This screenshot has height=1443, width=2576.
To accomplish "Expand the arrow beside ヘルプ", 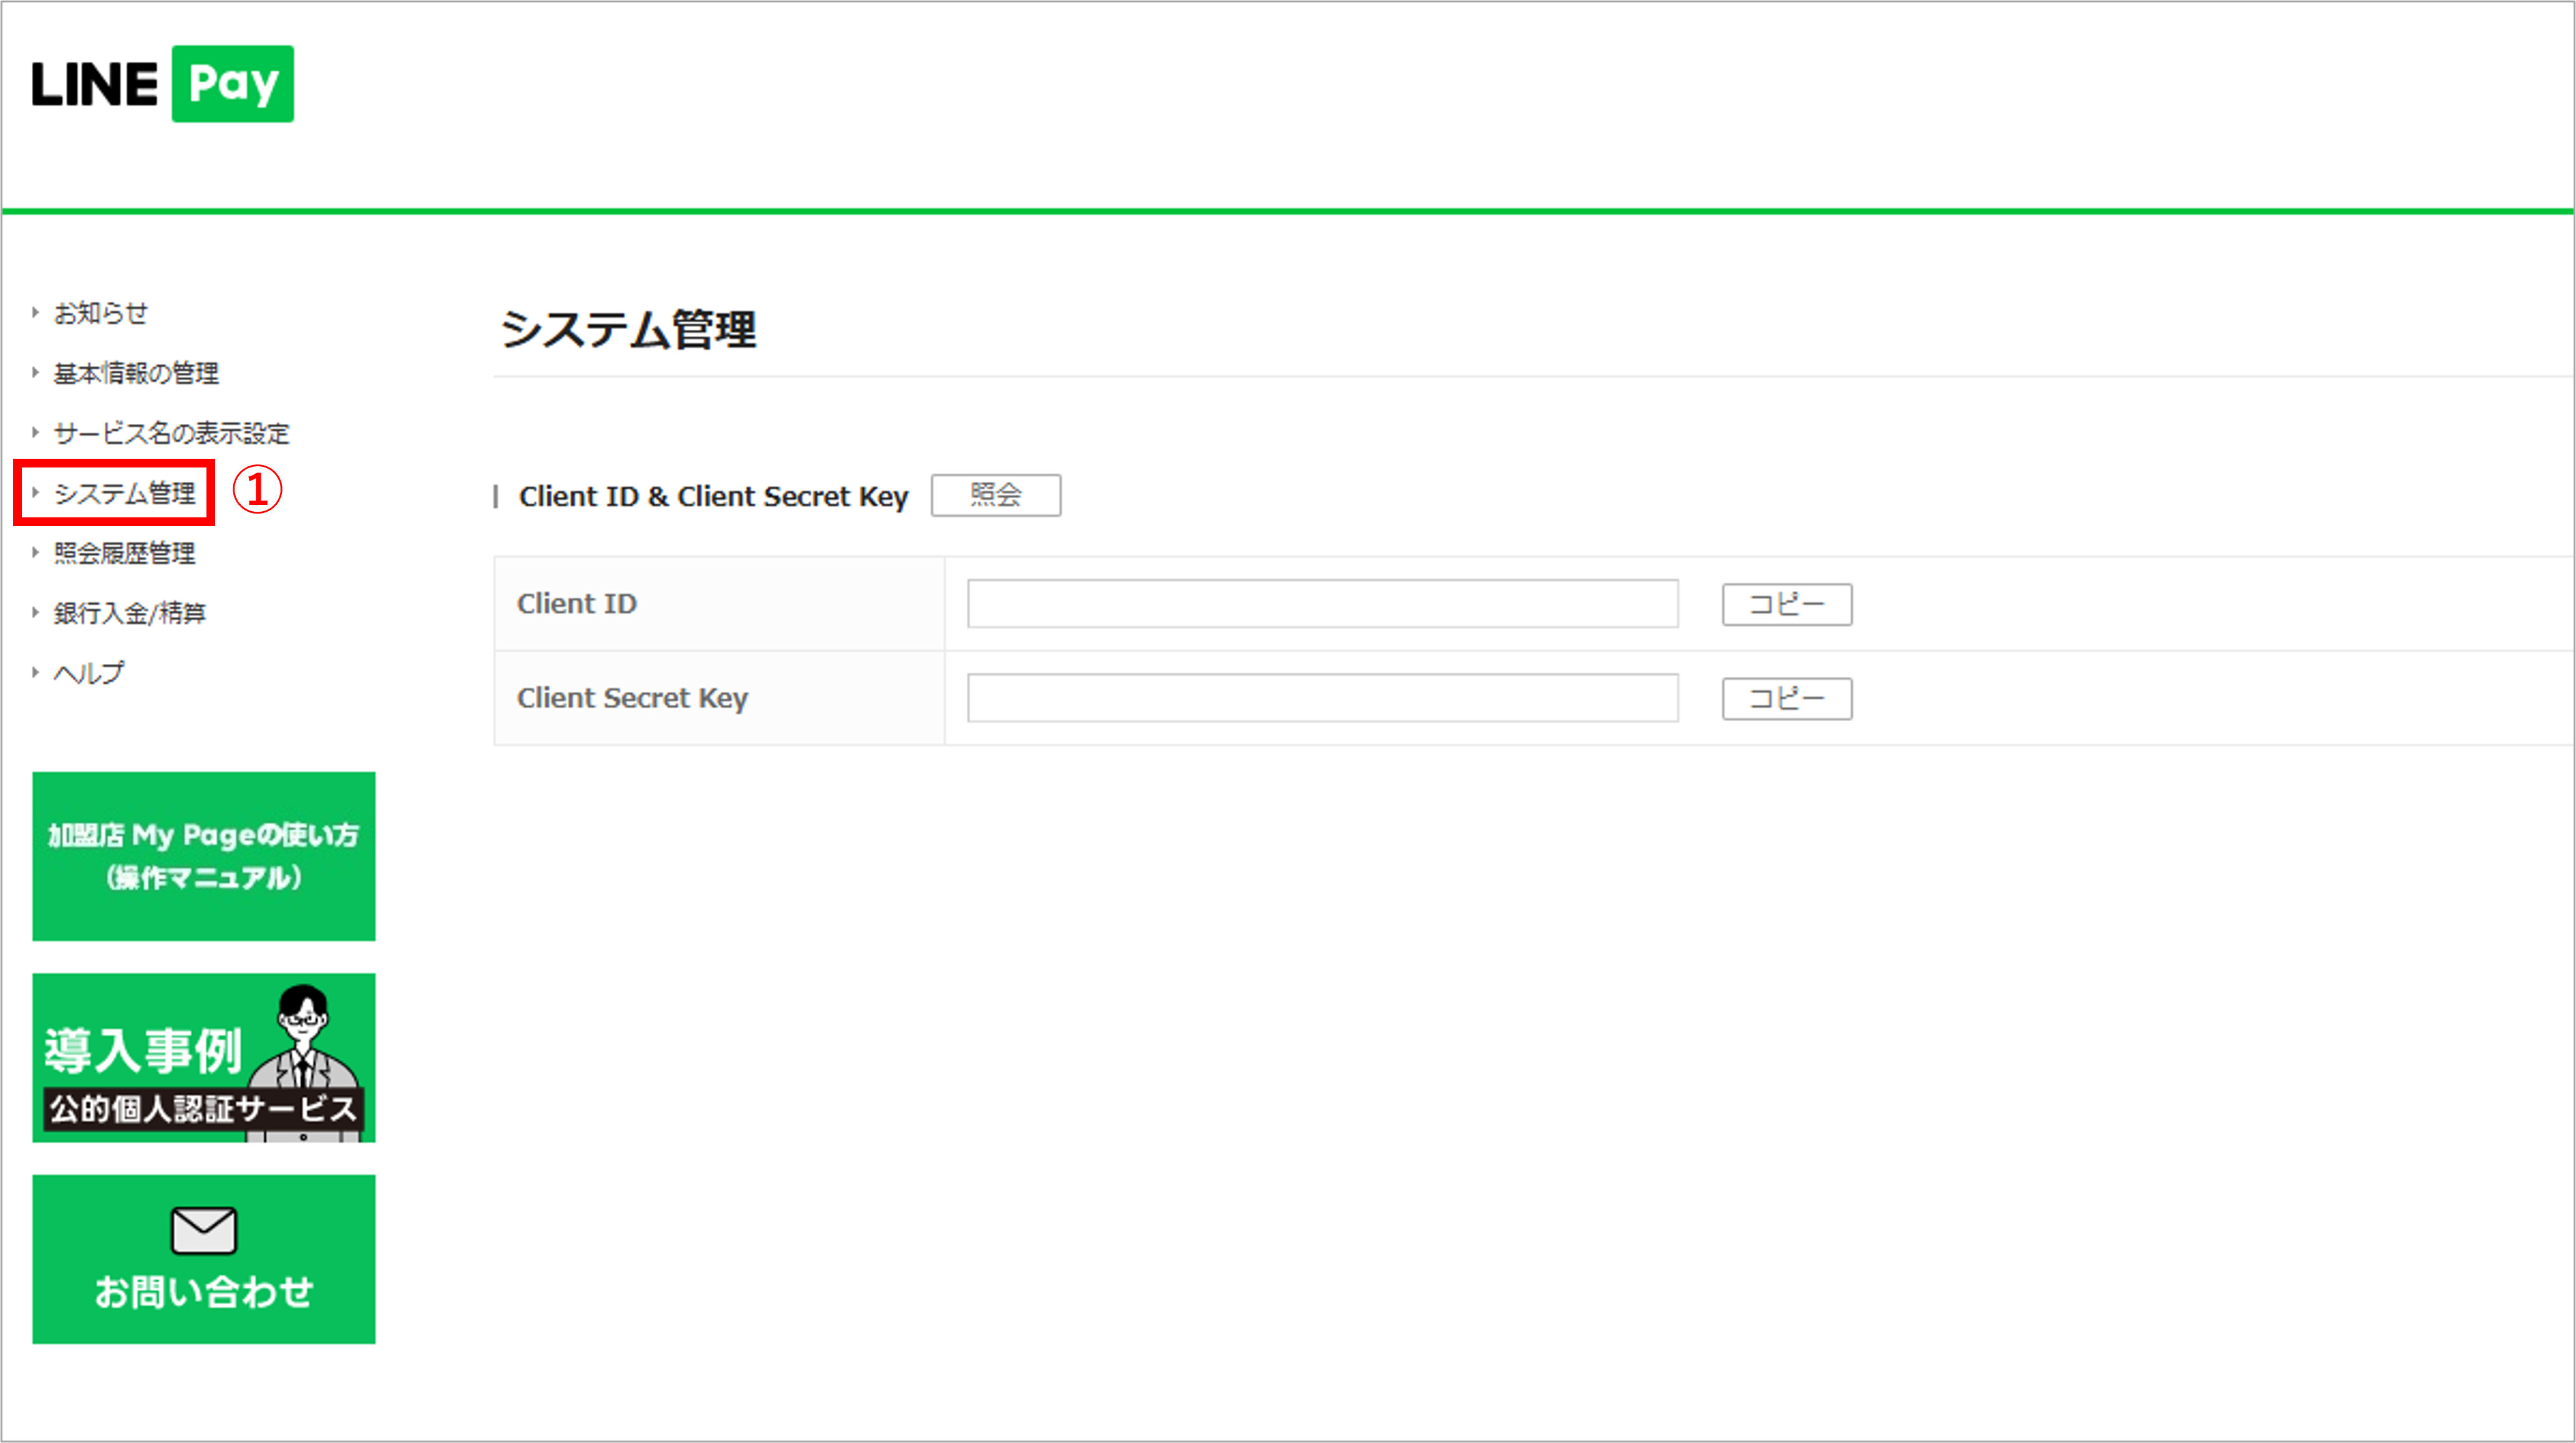I will (x=35, y=673).
